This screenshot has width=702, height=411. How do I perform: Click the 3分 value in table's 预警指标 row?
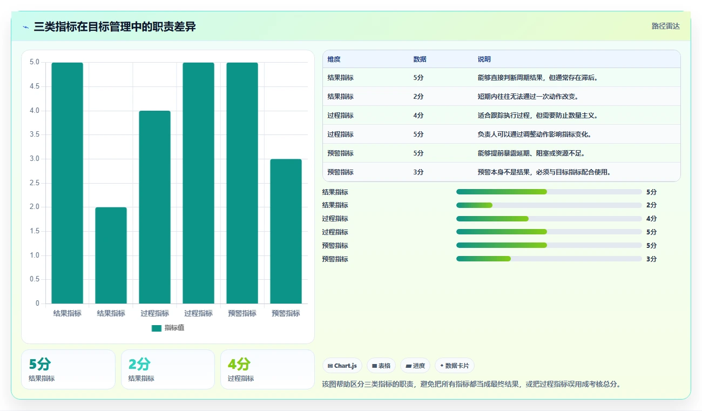point(418,172)
